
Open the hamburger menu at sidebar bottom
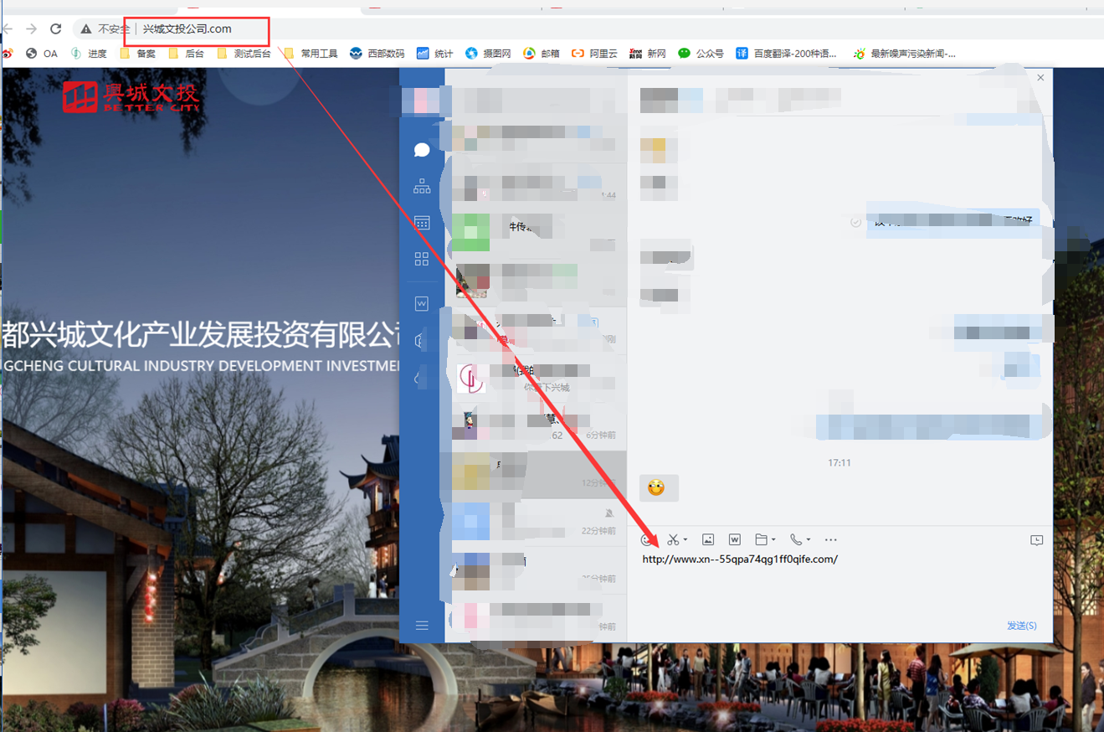coord(422,626)
